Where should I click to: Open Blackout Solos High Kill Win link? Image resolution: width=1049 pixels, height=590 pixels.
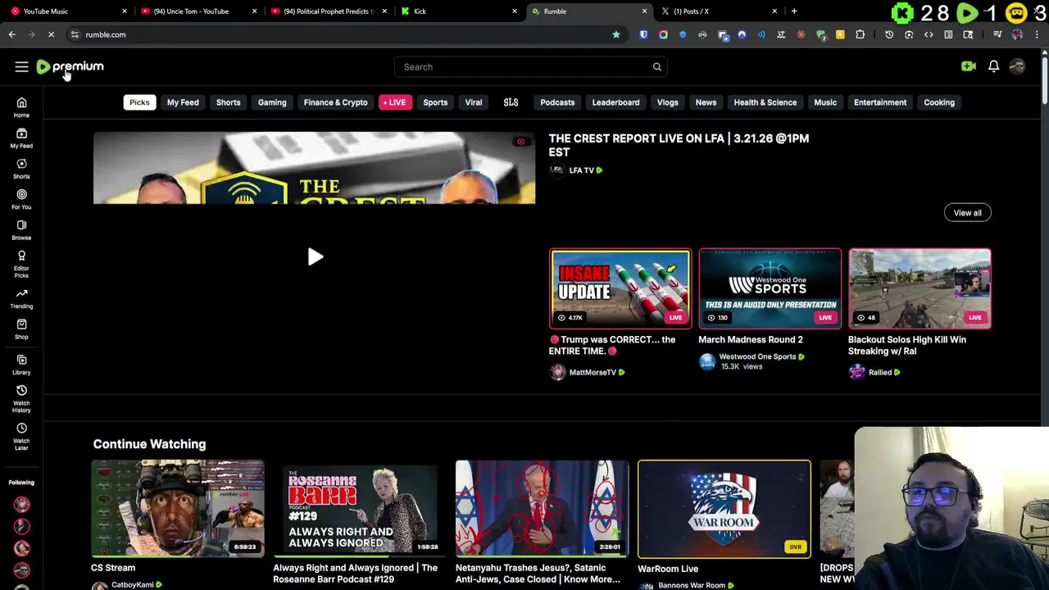click(907, 345)
